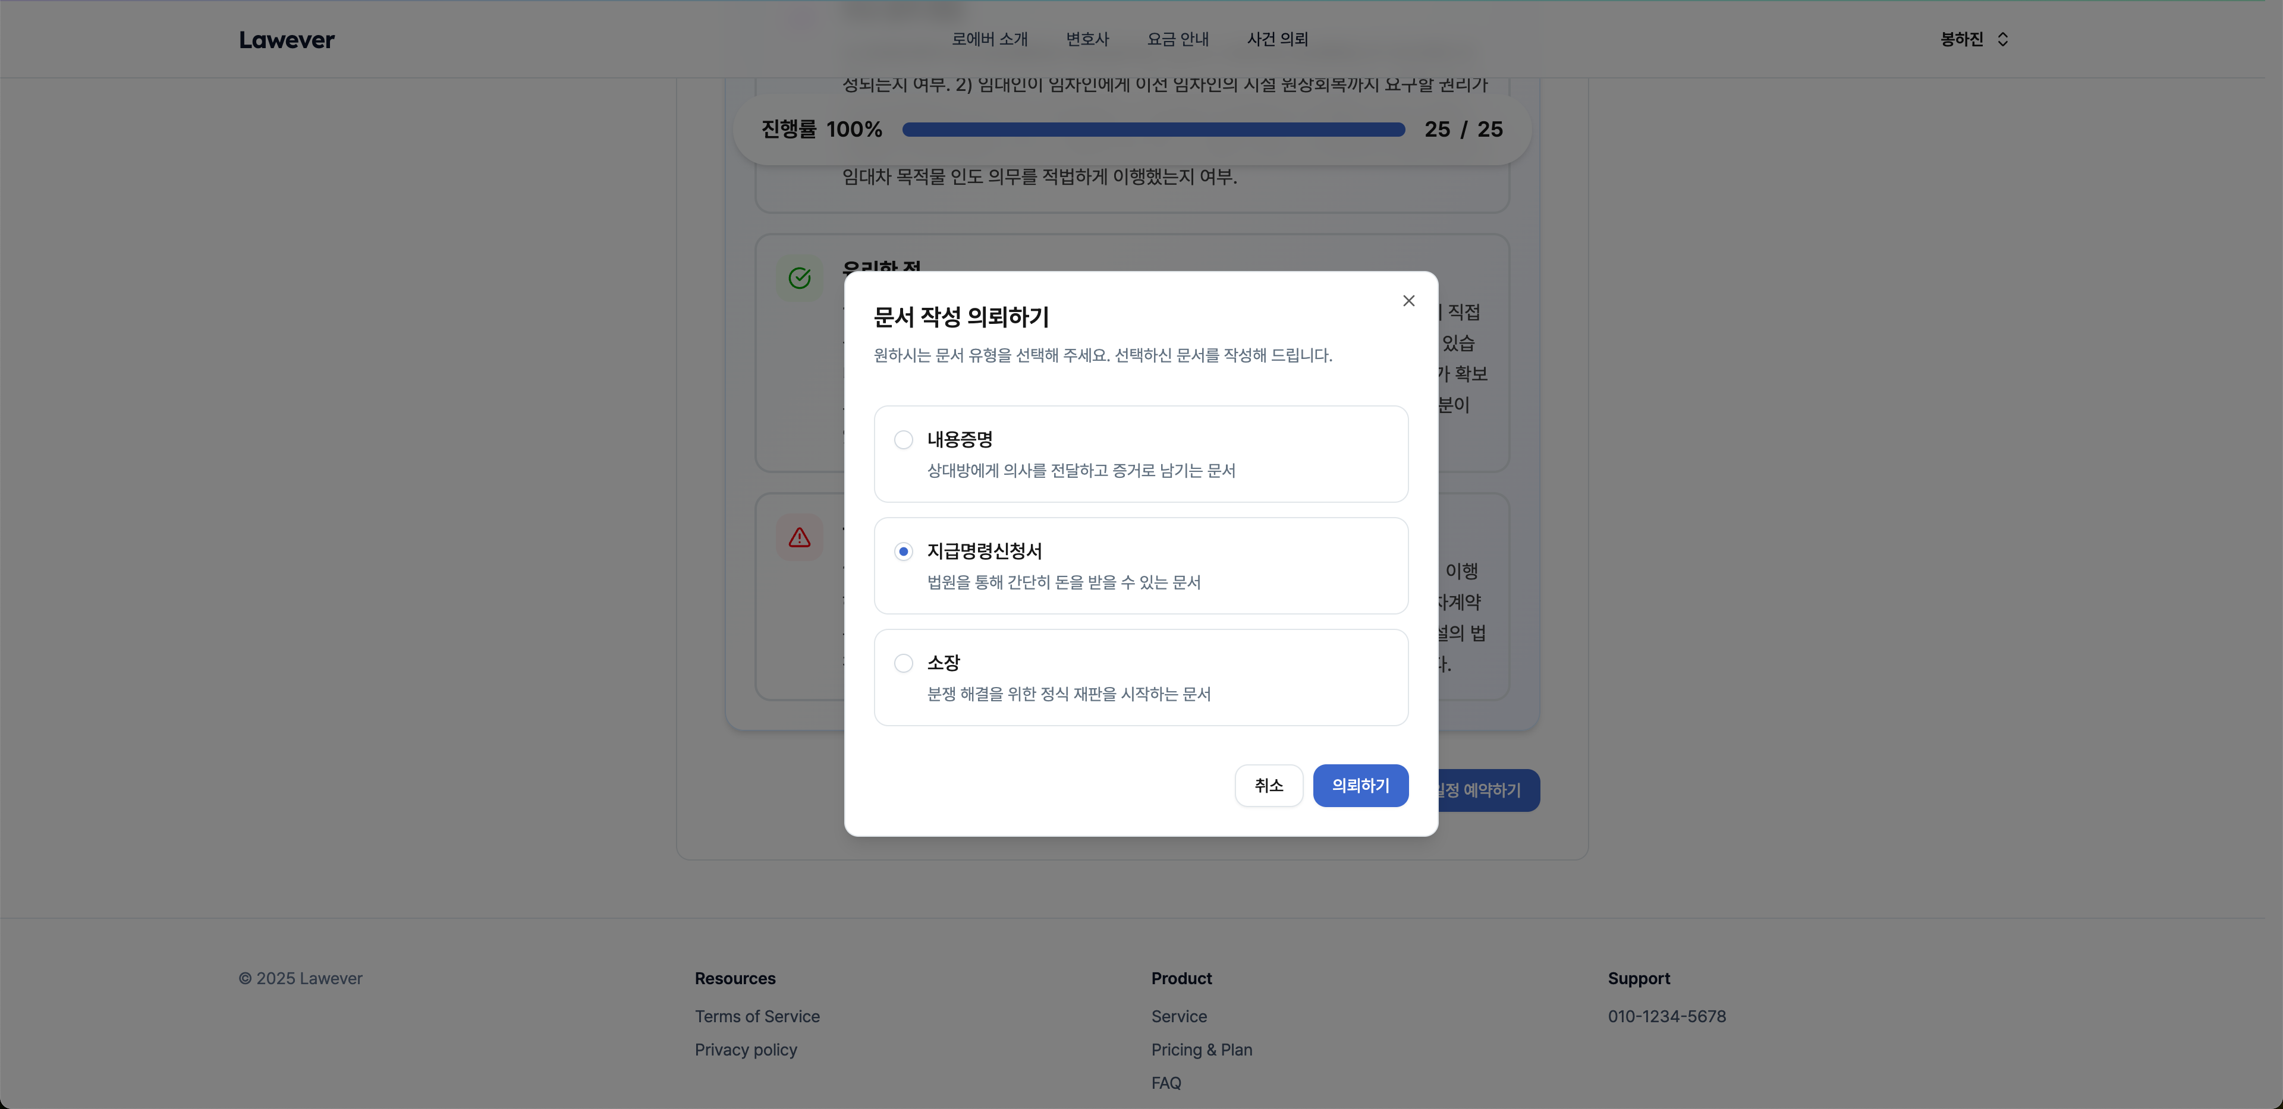Open the Pricing & Plan link

tap(1201, 1050)
